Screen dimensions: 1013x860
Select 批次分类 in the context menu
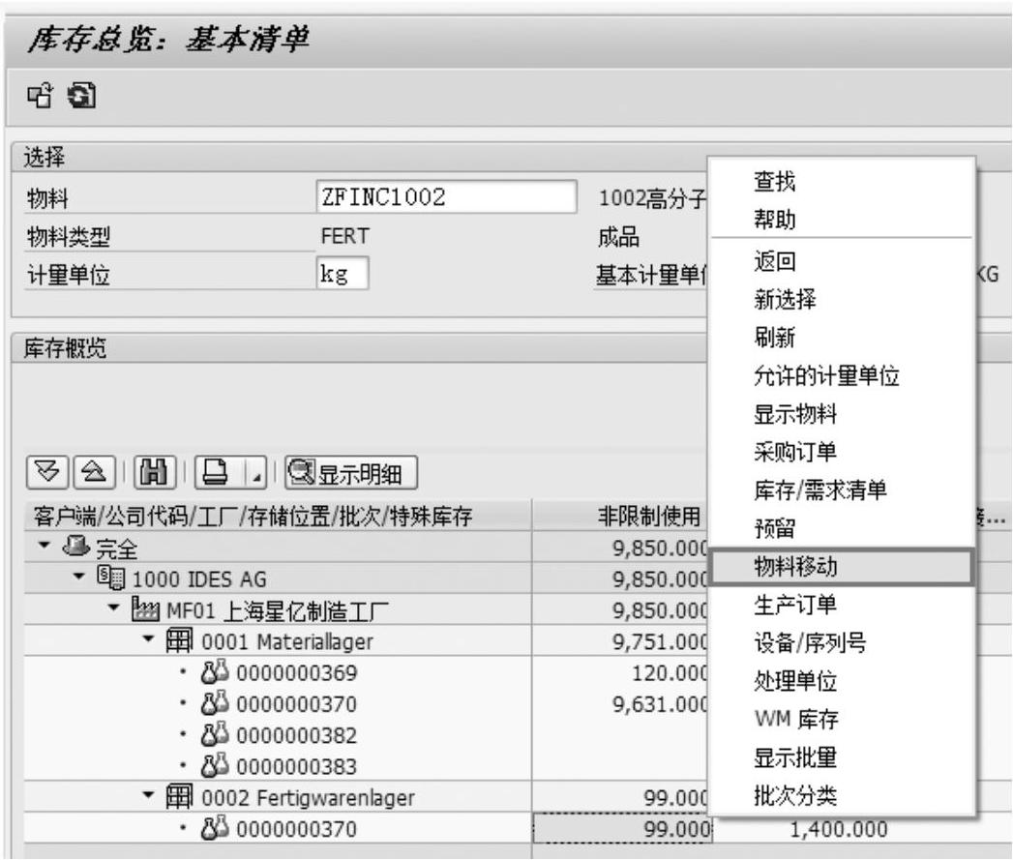click(x=795, y=795)
